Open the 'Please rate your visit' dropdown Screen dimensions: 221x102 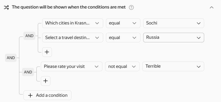[71, 67]
